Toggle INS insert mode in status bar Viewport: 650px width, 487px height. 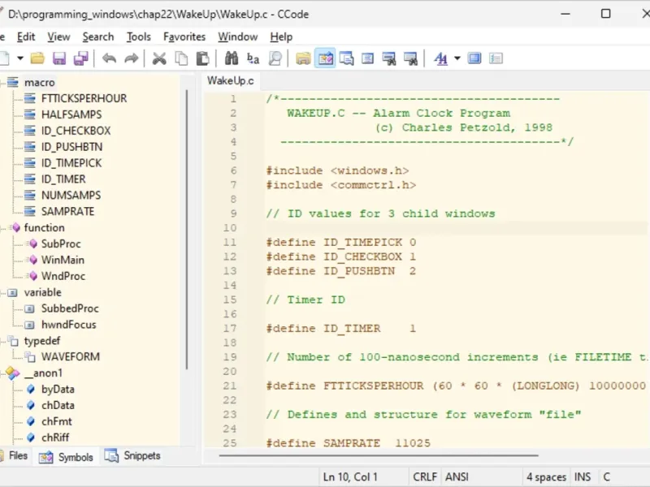(583, 476)
